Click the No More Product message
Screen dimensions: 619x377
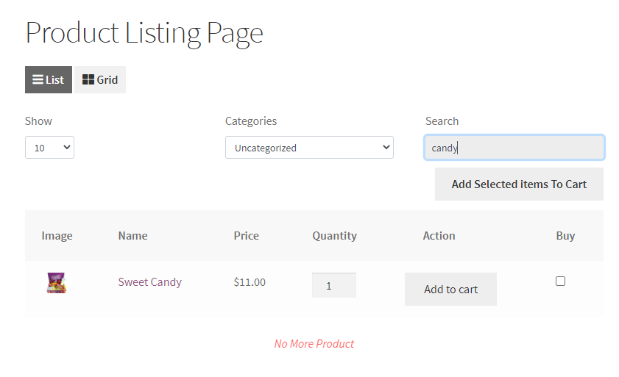click(x=314, y=344)
